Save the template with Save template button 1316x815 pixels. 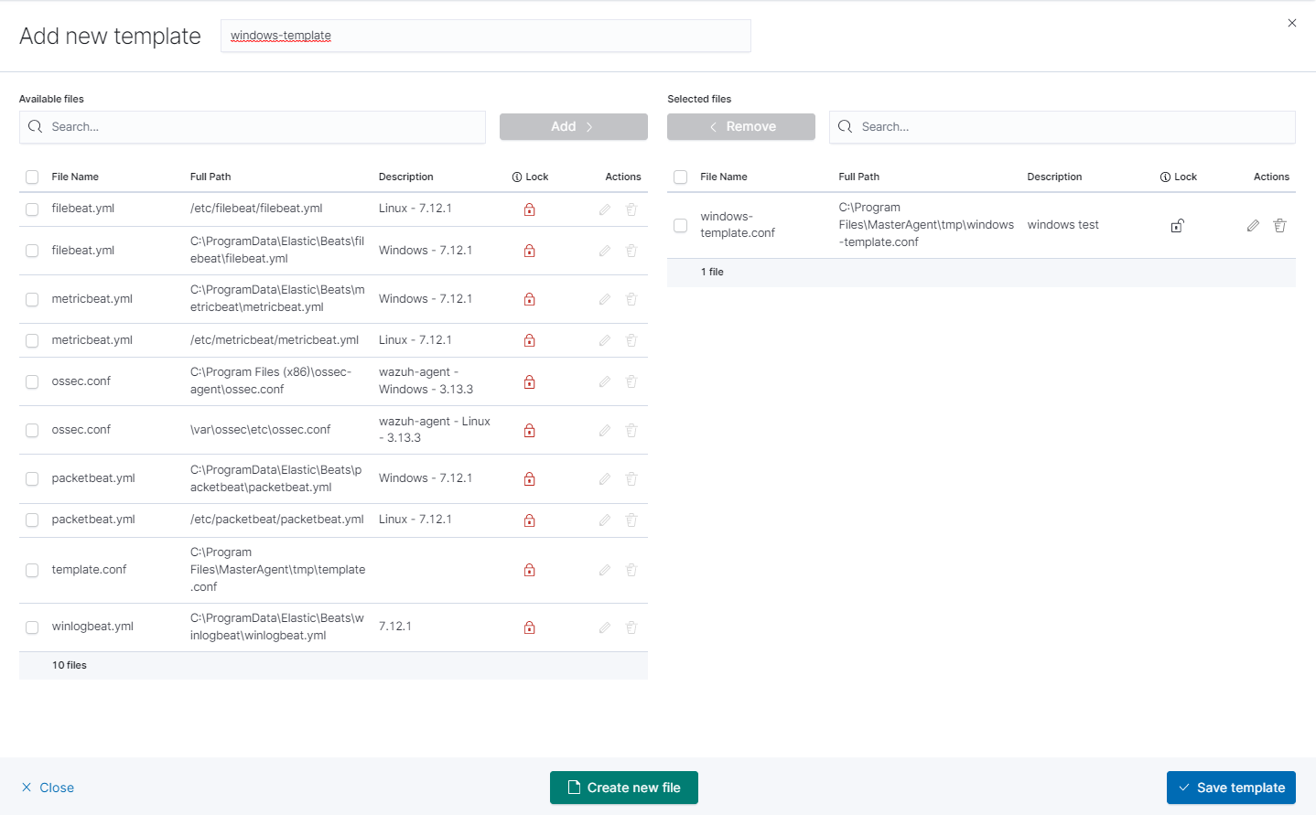click(x=1230, y=788)
